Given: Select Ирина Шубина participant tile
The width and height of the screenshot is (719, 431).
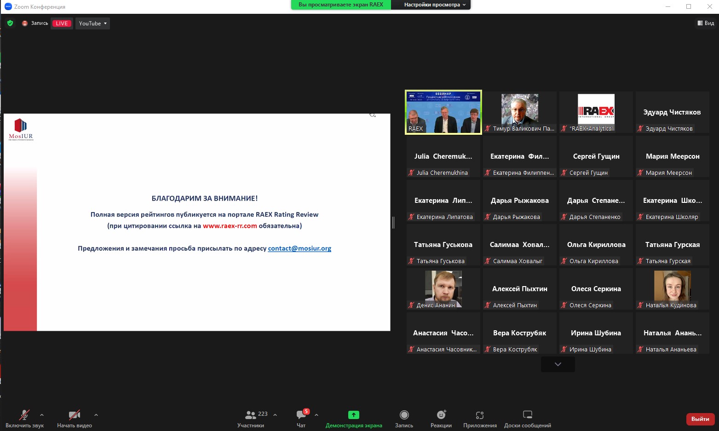Looking at the screenshot, I should 596,333.
